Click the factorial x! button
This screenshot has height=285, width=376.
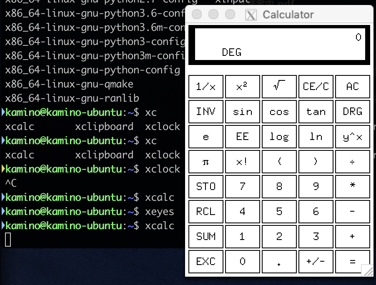click(243, 162)
